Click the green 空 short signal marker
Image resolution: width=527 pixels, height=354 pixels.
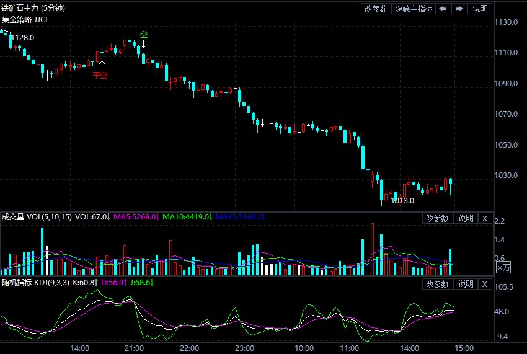click(143, 35)
